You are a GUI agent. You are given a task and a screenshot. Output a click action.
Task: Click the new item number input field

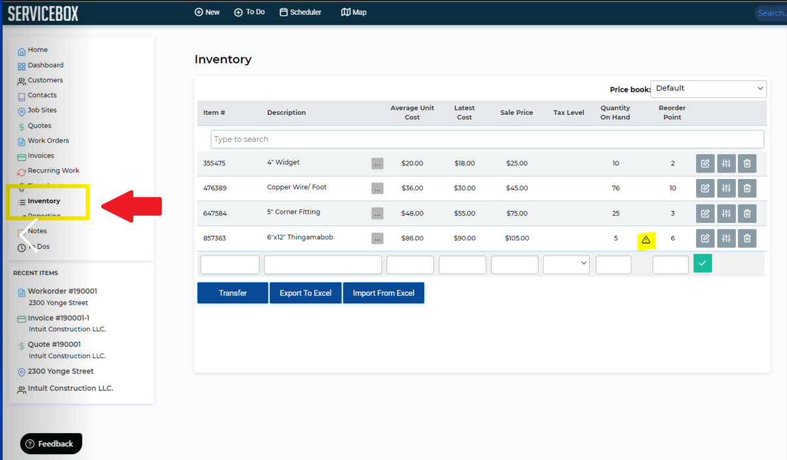coord(230,265)
